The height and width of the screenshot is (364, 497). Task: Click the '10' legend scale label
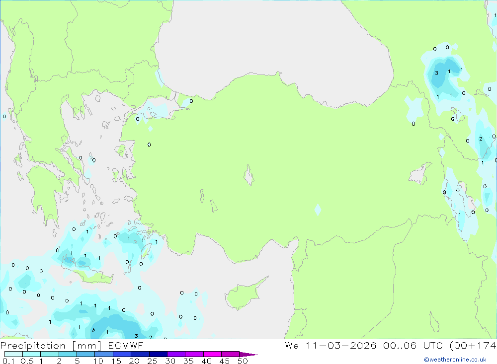click(98, 361)
